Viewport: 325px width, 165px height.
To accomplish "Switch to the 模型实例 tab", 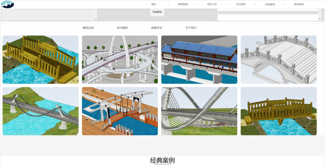I will click(88, 28).
